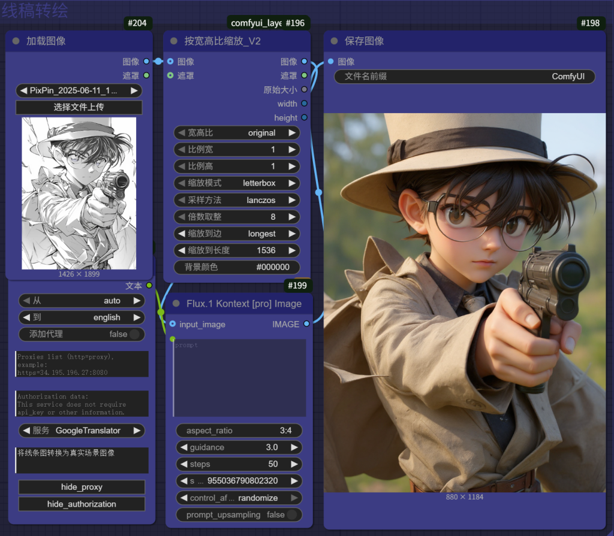Click right arrow of 缩放模式 letterbox selector
The height and width of the screenshot is (536, 614).
click(x=292, y=183)
